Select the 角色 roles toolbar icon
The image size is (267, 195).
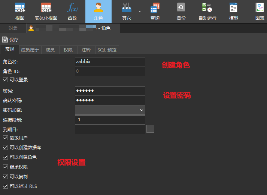coord(98,11)
